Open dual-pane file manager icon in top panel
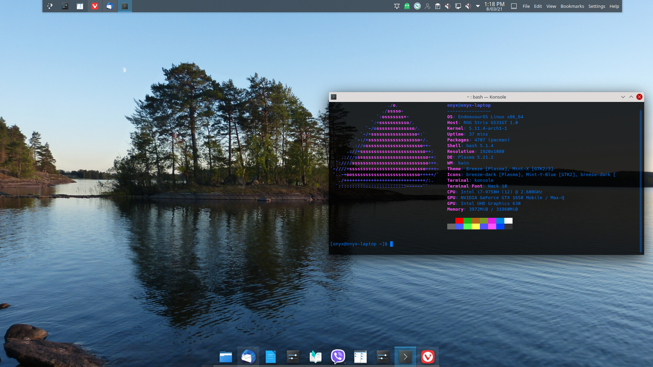 80,6
